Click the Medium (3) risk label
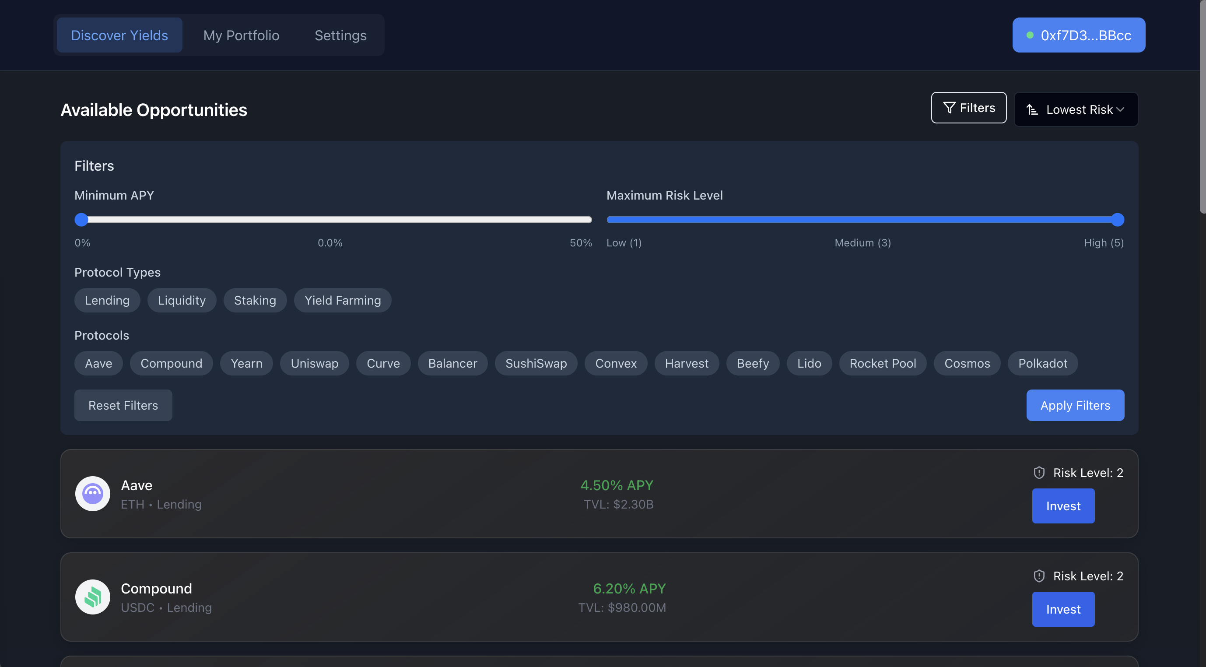Viewport: 1206px width, 667px height. pyautogui.click(x=863, y=242)
